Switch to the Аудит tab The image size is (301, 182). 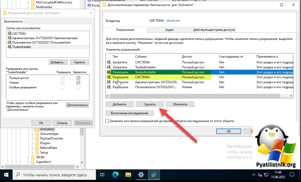170,30
